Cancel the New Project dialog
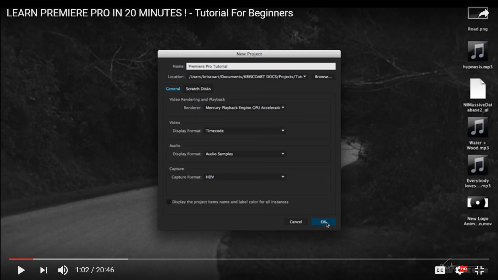 coord(296,222)
